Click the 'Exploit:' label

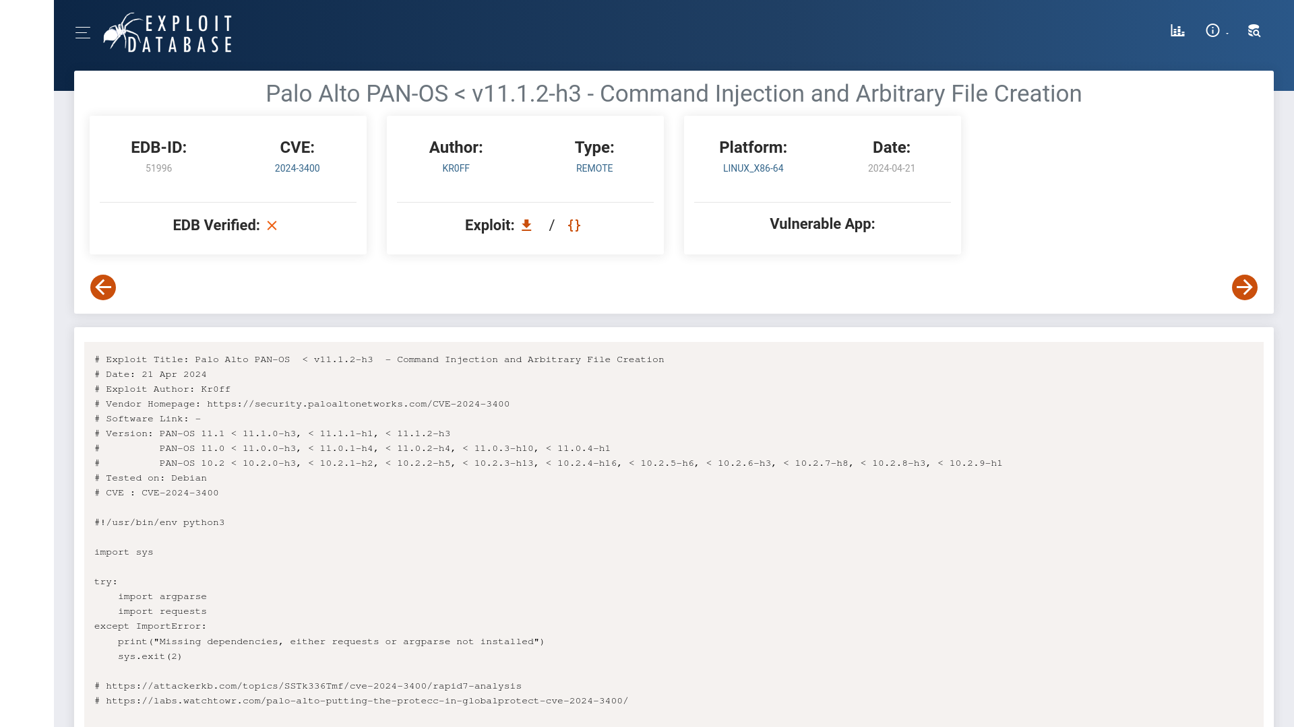click(x=489, y=226)
